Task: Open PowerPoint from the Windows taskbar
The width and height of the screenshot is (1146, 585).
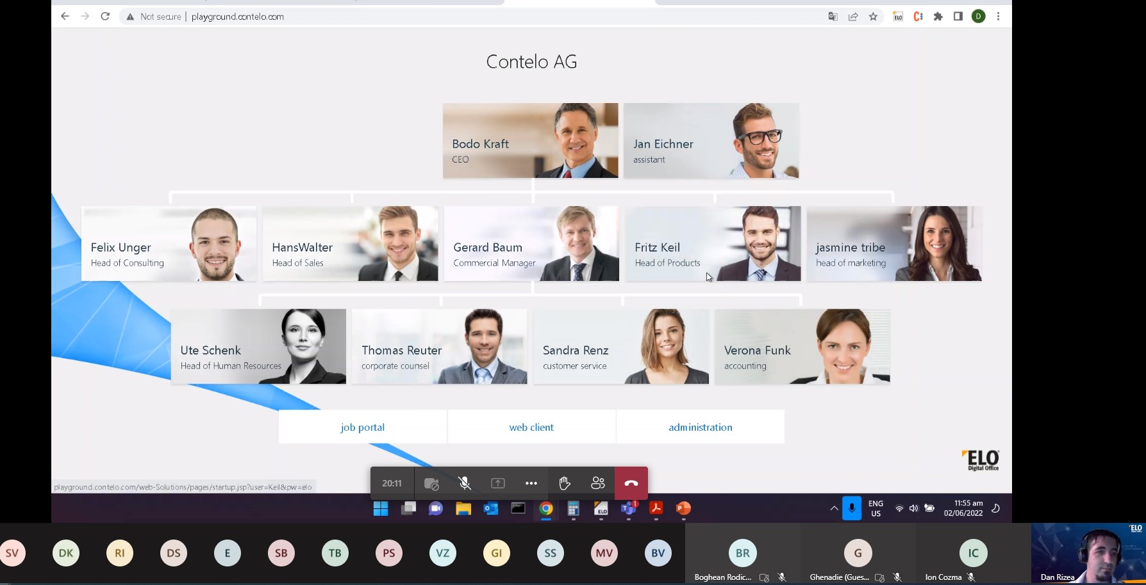Action: pyautogui.click(x=683, y=508)
